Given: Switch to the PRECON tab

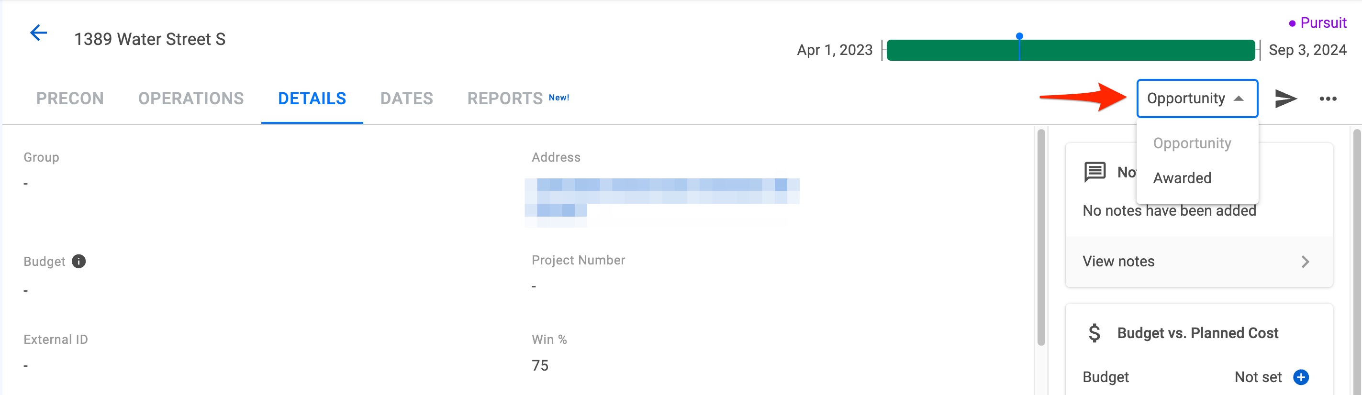Looking at the screenshot, I should pyautogui.click(x=70, y=99).
